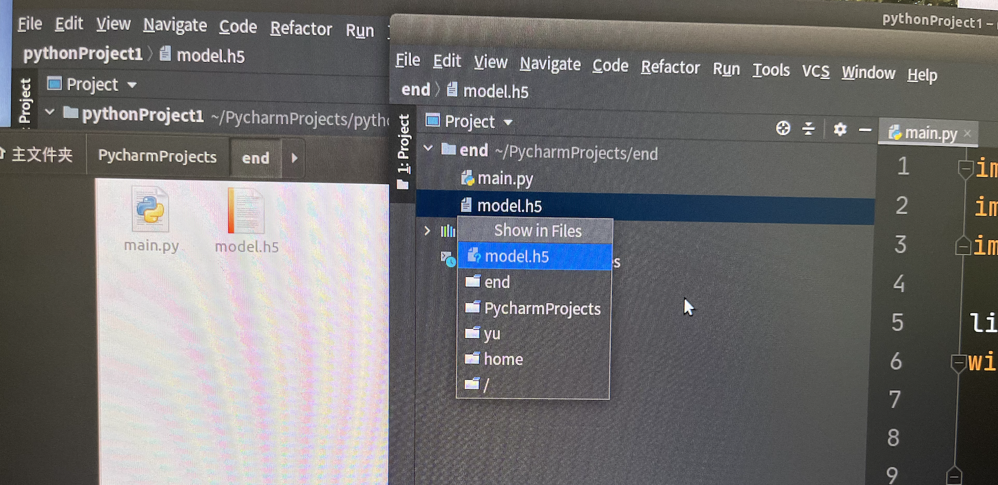Image resolution: width=998 pixels, height=485 pixels.
Task: Click the breadcrumb forward arrow after end
Action: coord(294,158)
